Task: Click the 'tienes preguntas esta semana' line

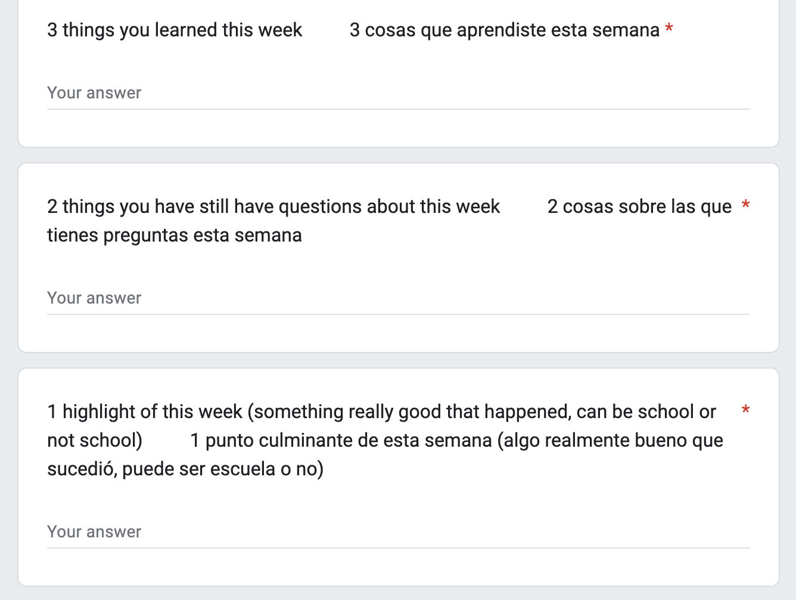Action: click(175, 235)
